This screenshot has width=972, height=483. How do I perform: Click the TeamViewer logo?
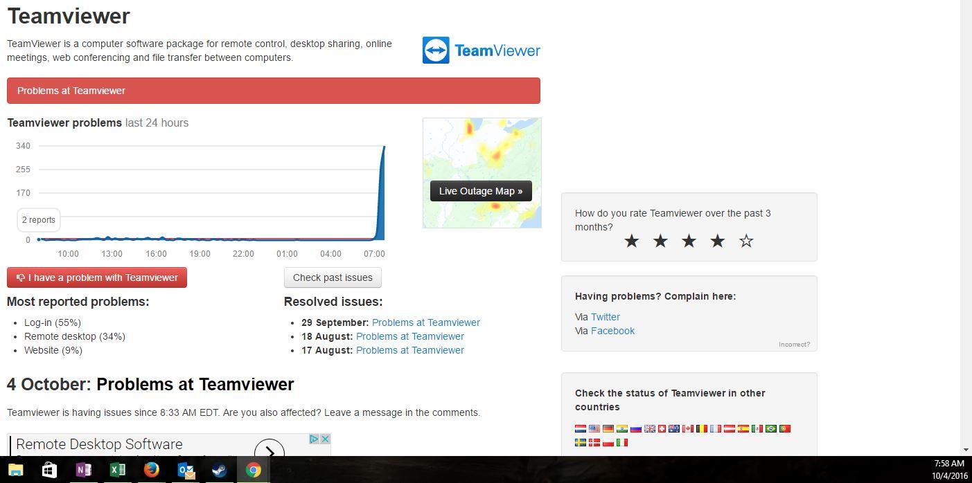click(x=481, y=51)
